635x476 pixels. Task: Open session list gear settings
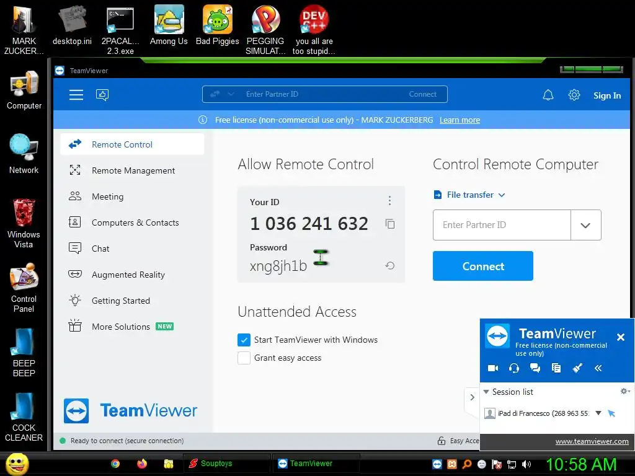pyautogui.click(x=625, y=391)
